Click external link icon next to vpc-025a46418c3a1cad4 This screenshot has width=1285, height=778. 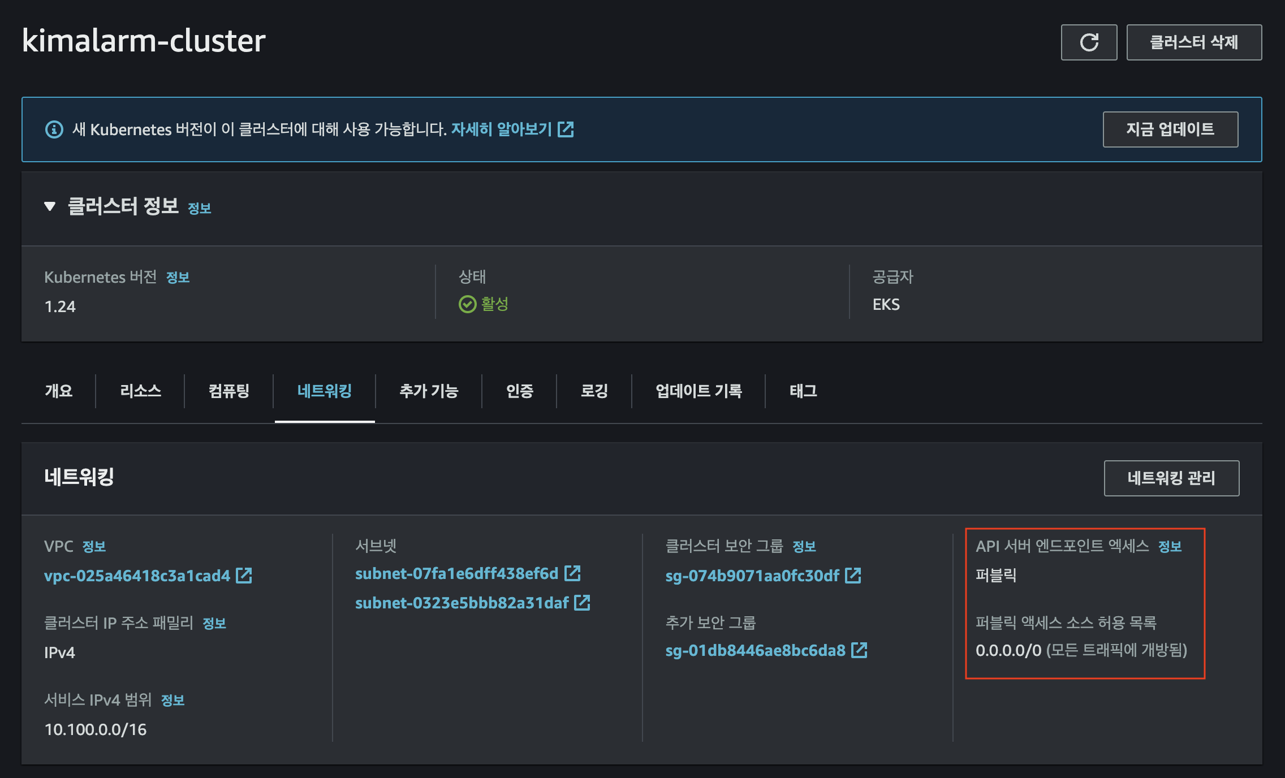point(244,576)
